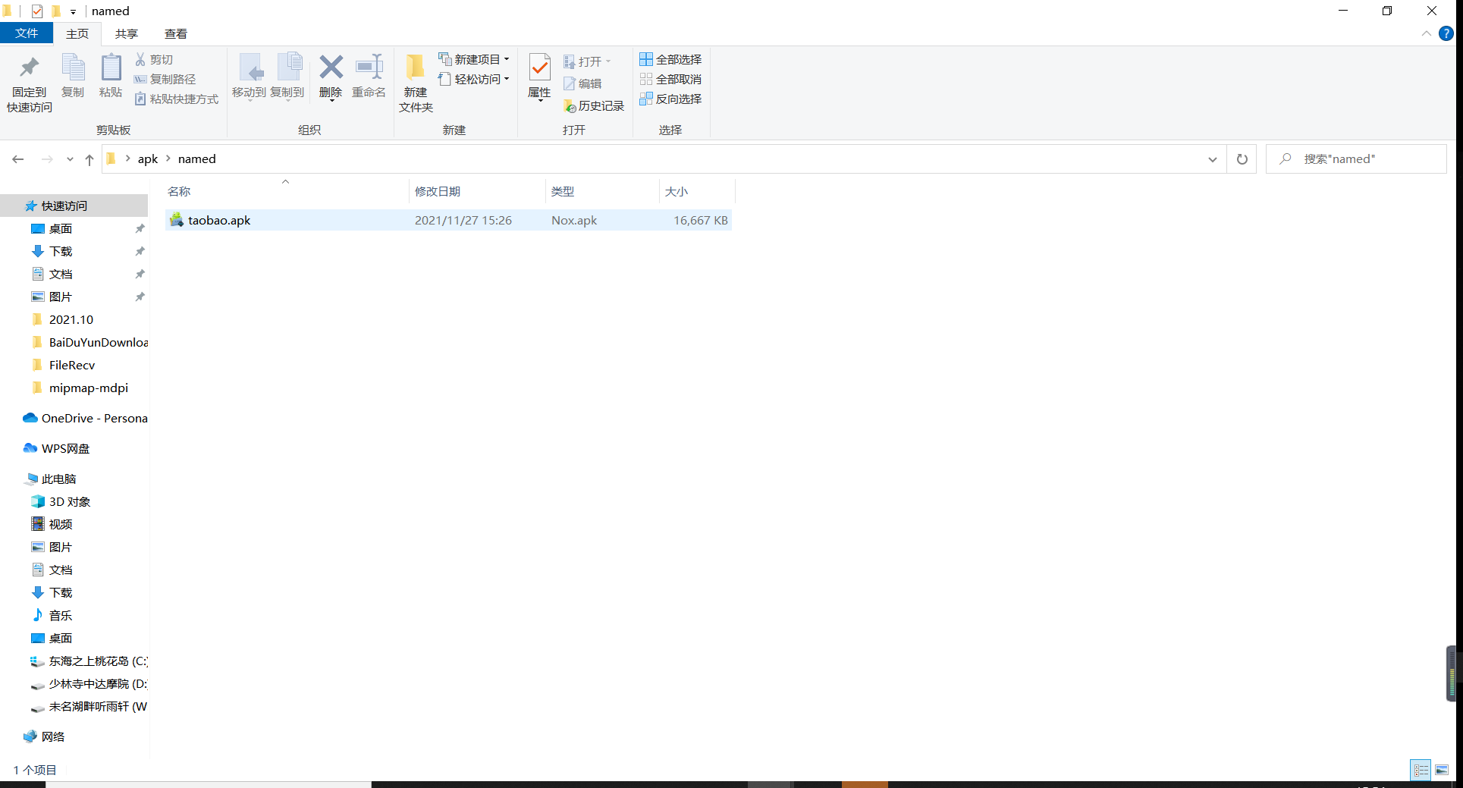Click Cut (剪切) scissors icon
Image resolution: width=1463 pixels, height=788 pixels.
140,59
